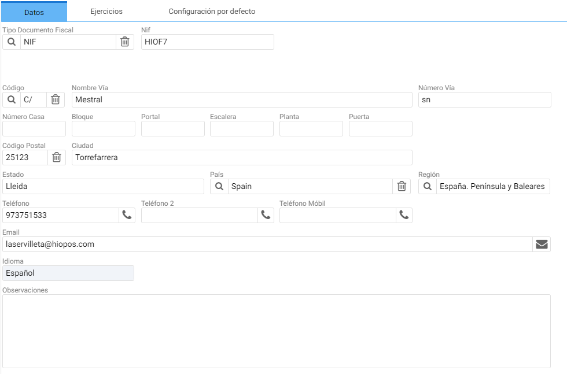Clear the NIF document type with trash icon
Screen dimensions: 567x374
[x=125, y=42]
